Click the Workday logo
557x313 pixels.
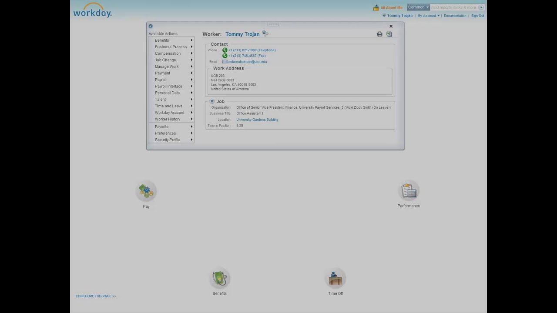click(92, 10)
